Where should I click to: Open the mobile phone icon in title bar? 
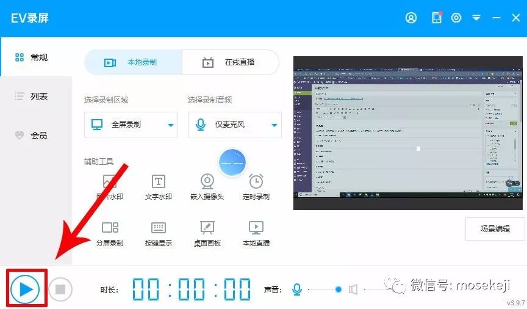(x=437, y=18)
